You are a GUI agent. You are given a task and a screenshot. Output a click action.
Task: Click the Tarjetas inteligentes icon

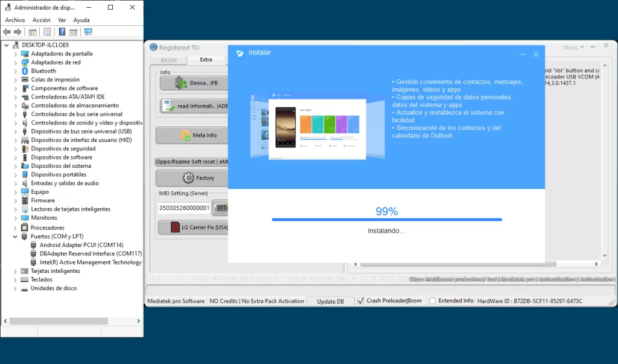coord(24,271)
